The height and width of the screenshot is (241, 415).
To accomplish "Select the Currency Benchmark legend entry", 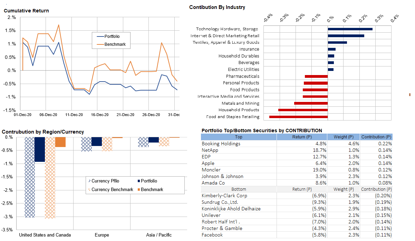I will pos(111,189).
